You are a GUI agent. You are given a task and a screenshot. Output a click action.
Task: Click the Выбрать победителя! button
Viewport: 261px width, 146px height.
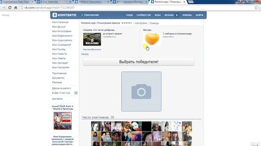[x=139, y=62]
